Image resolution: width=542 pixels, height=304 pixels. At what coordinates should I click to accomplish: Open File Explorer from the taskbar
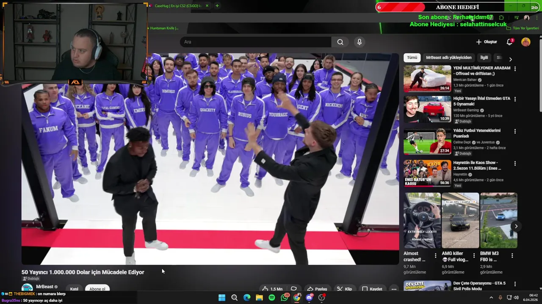259,298
